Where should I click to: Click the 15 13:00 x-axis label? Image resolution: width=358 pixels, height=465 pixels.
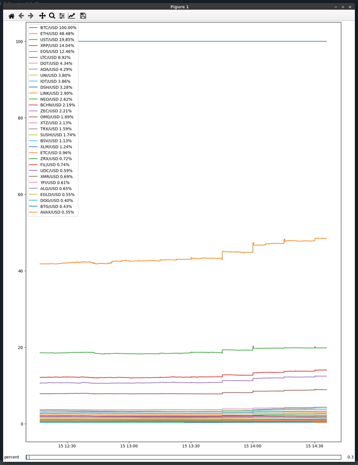coord(129,446)
